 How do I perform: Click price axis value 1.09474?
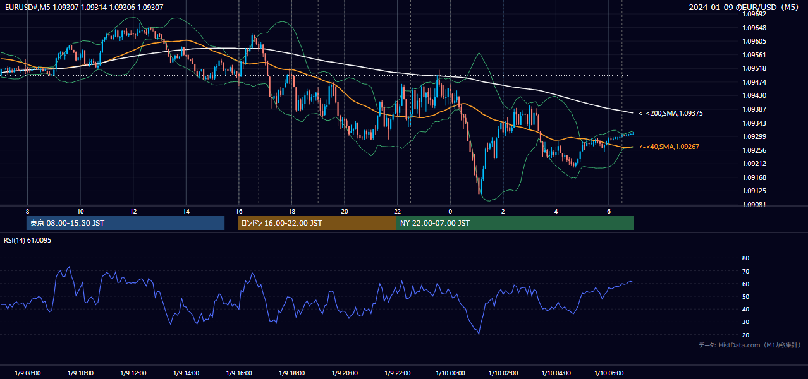tap(754, 82)
